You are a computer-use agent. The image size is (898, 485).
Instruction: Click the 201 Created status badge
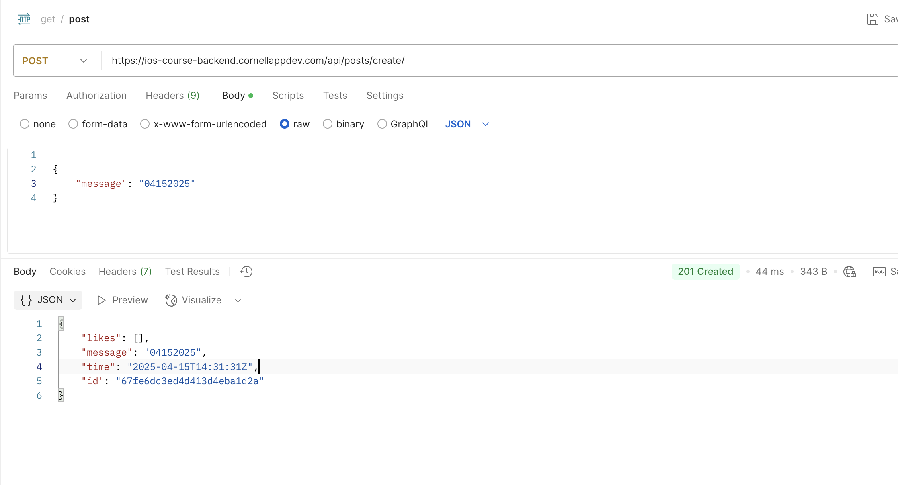(705, 272)
